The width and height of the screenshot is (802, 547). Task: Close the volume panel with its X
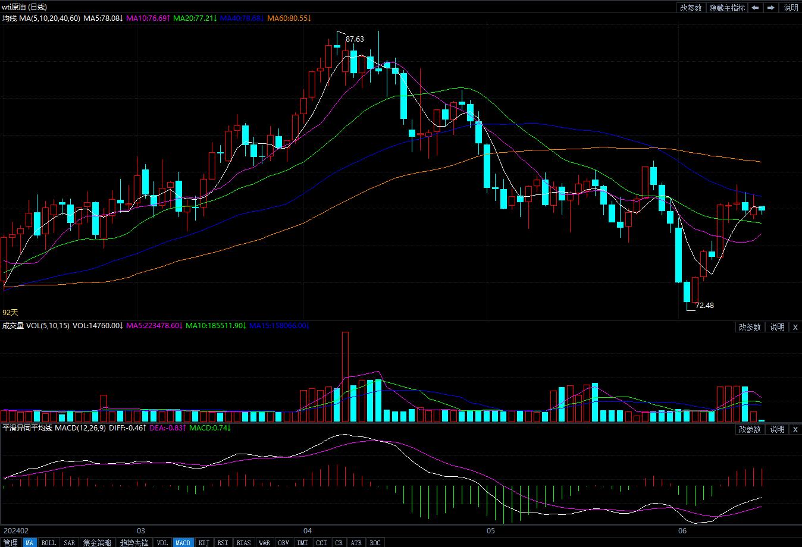coord(795,327)
